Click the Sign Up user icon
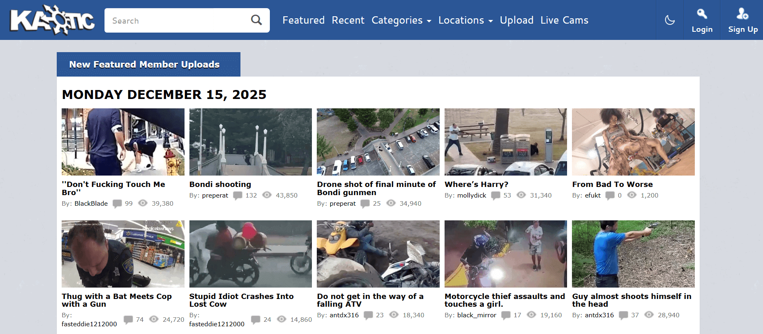The image size is (763, 334). coord(742,14)
